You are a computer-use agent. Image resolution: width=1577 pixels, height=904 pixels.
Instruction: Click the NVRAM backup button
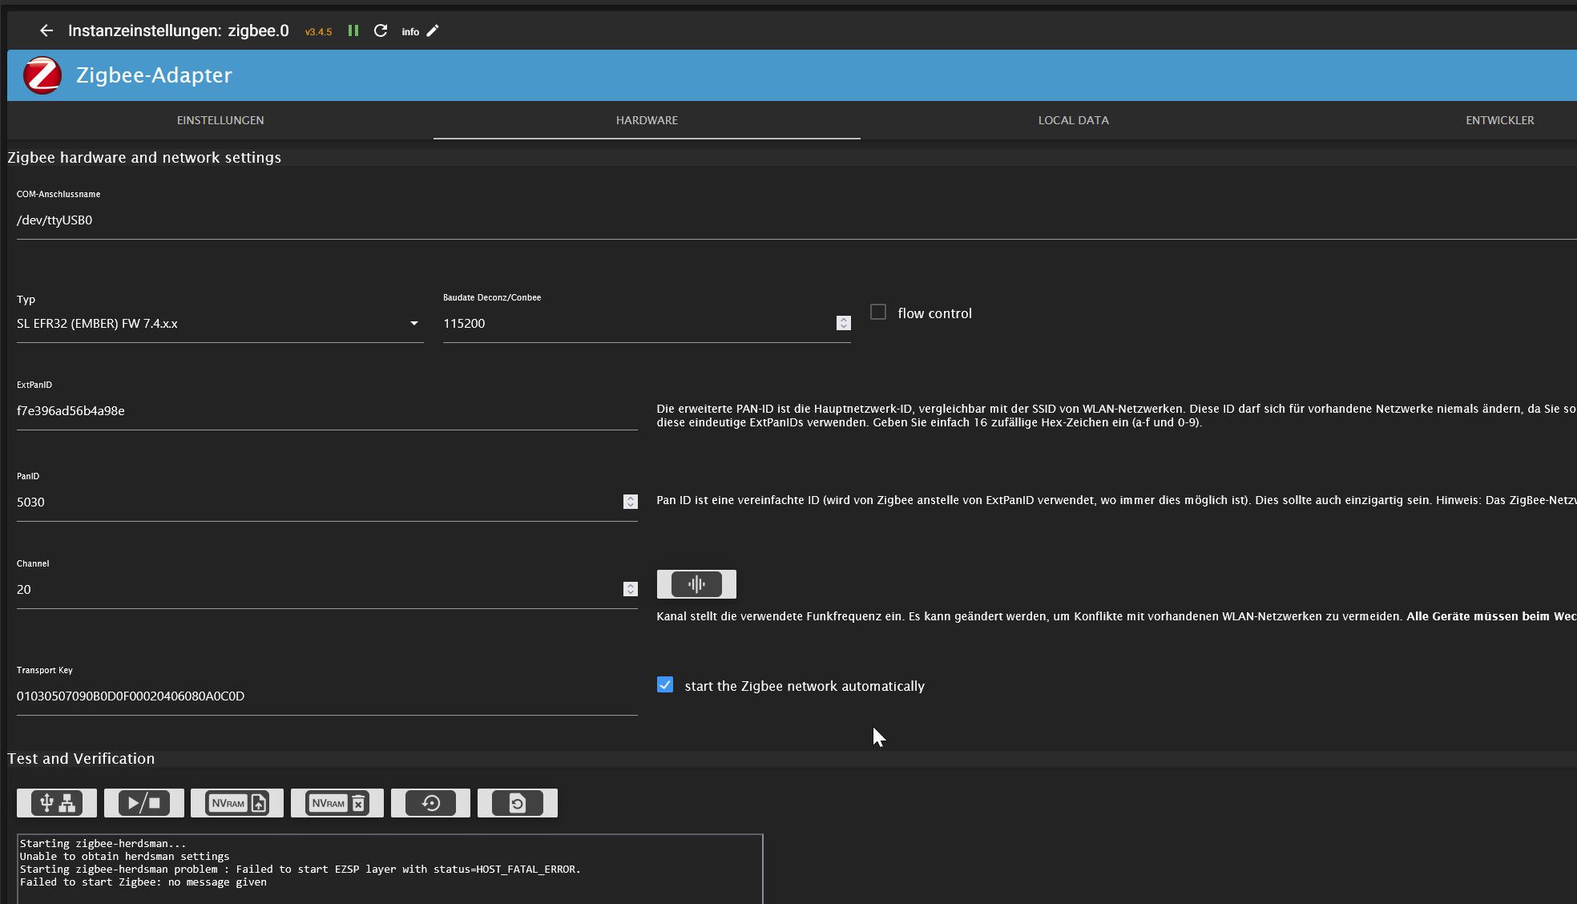tap(237, 803)
